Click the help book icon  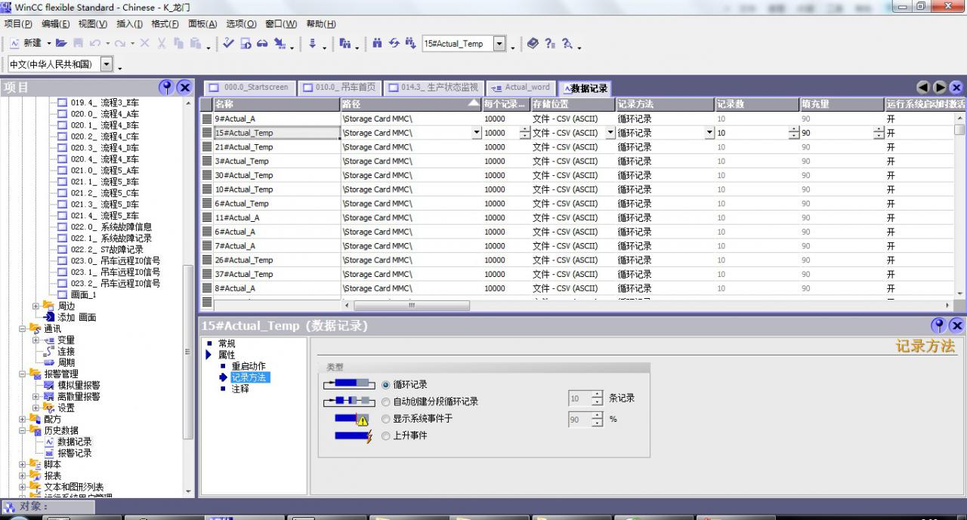(x=533, y=44)
